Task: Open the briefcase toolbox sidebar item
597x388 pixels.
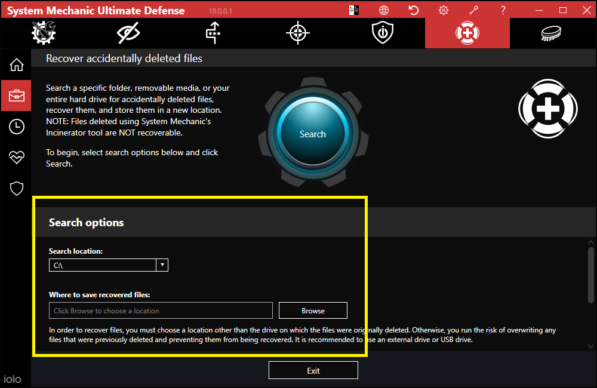Action: click(x=16, y=96)
